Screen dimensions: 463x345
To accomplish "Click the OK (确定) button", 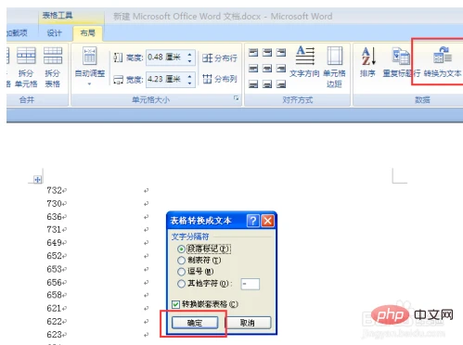I will 195,323.
